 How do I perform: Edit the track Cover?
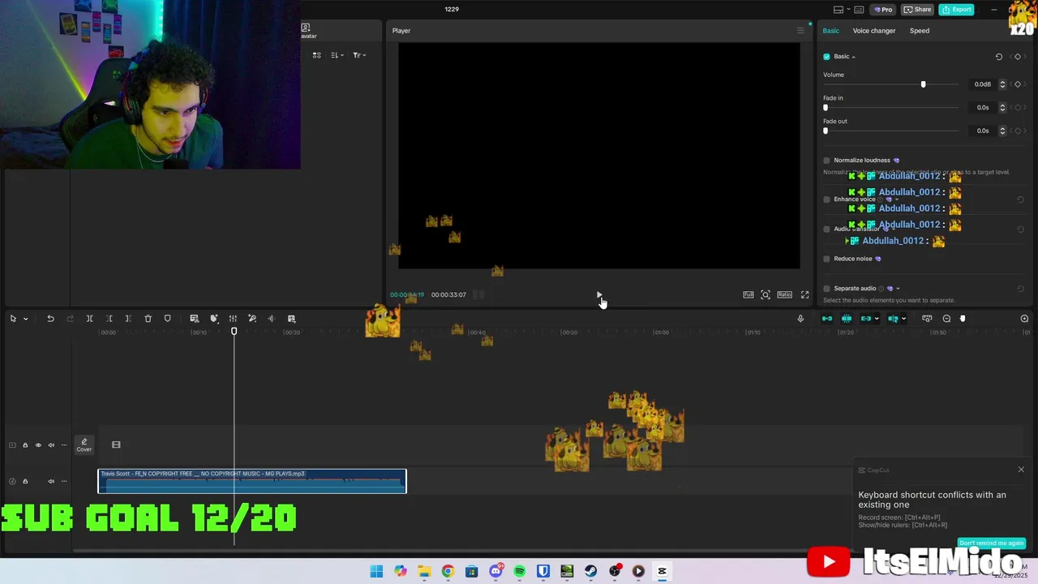click(84, 445)
